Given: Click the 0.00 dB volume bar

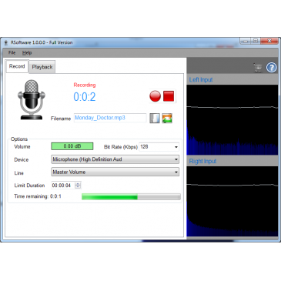Looking at the screenshot, I should point(72,146).
